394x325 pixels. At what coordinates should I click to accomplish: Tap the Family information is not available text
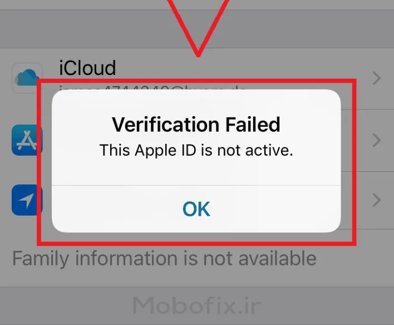point(164,258)
